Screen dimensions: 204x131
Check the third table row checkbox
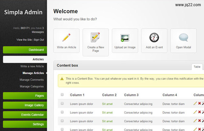coord(62,121)
